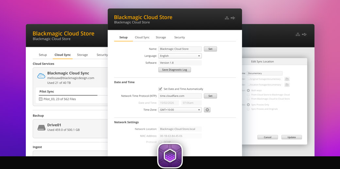Click the network icon in front window header
This screenshot has height=169, width=340.
coord(227,18)
